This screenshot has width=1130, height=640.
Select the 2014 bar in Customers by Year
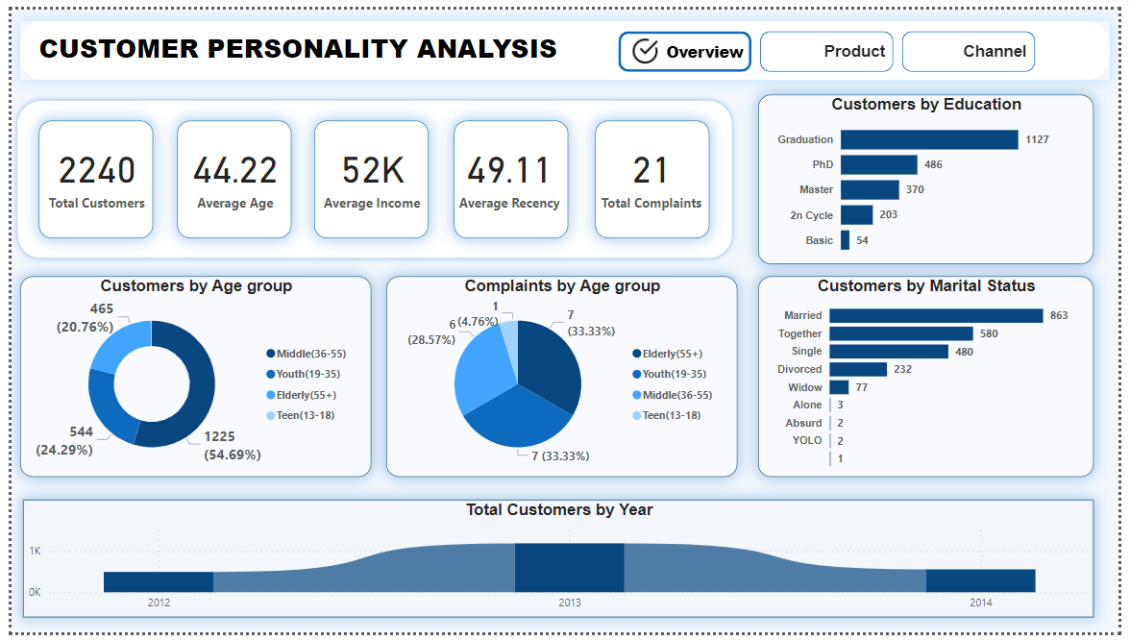(980, 580)
